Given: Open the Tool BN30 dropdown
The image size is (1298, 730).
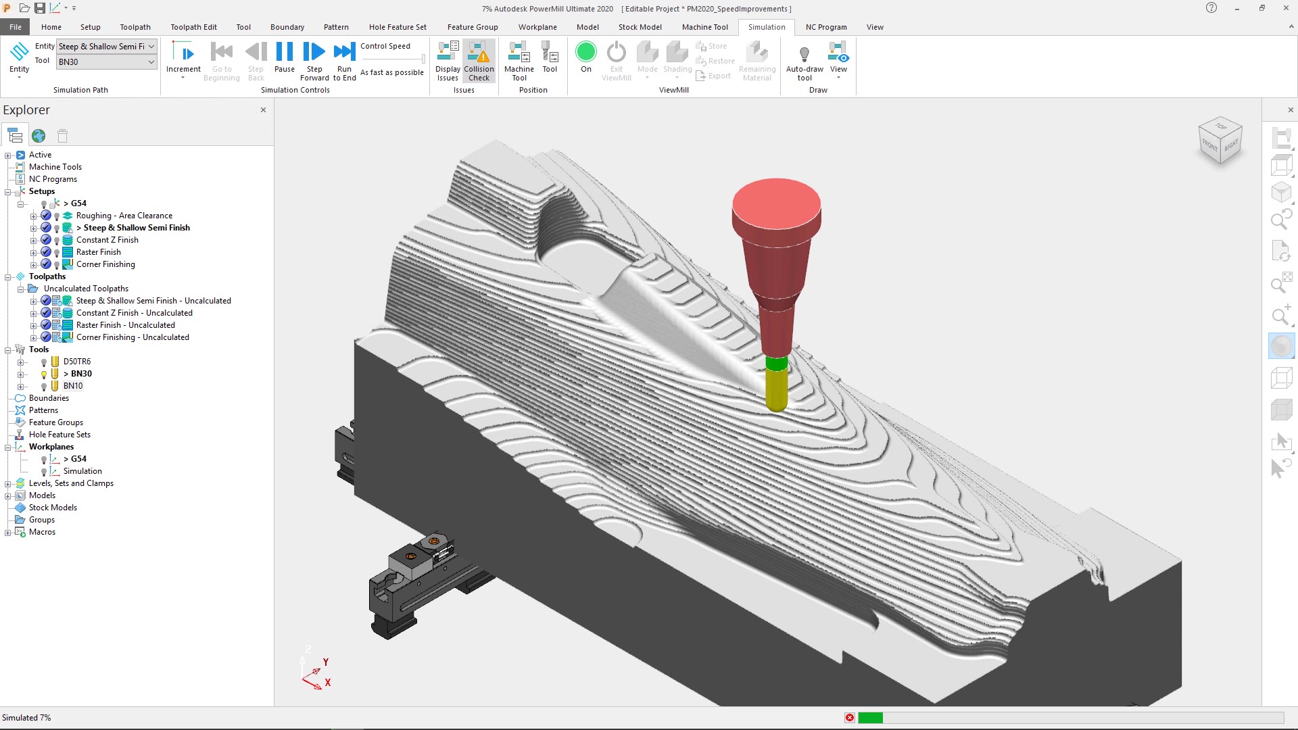Looking at the screenshot, I should [x=107, y=62].
